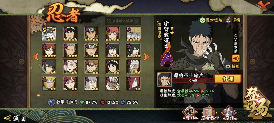Viewport: 274px width, 123px height.
Task: Click 返回 to go back
Action: point(15,118)
